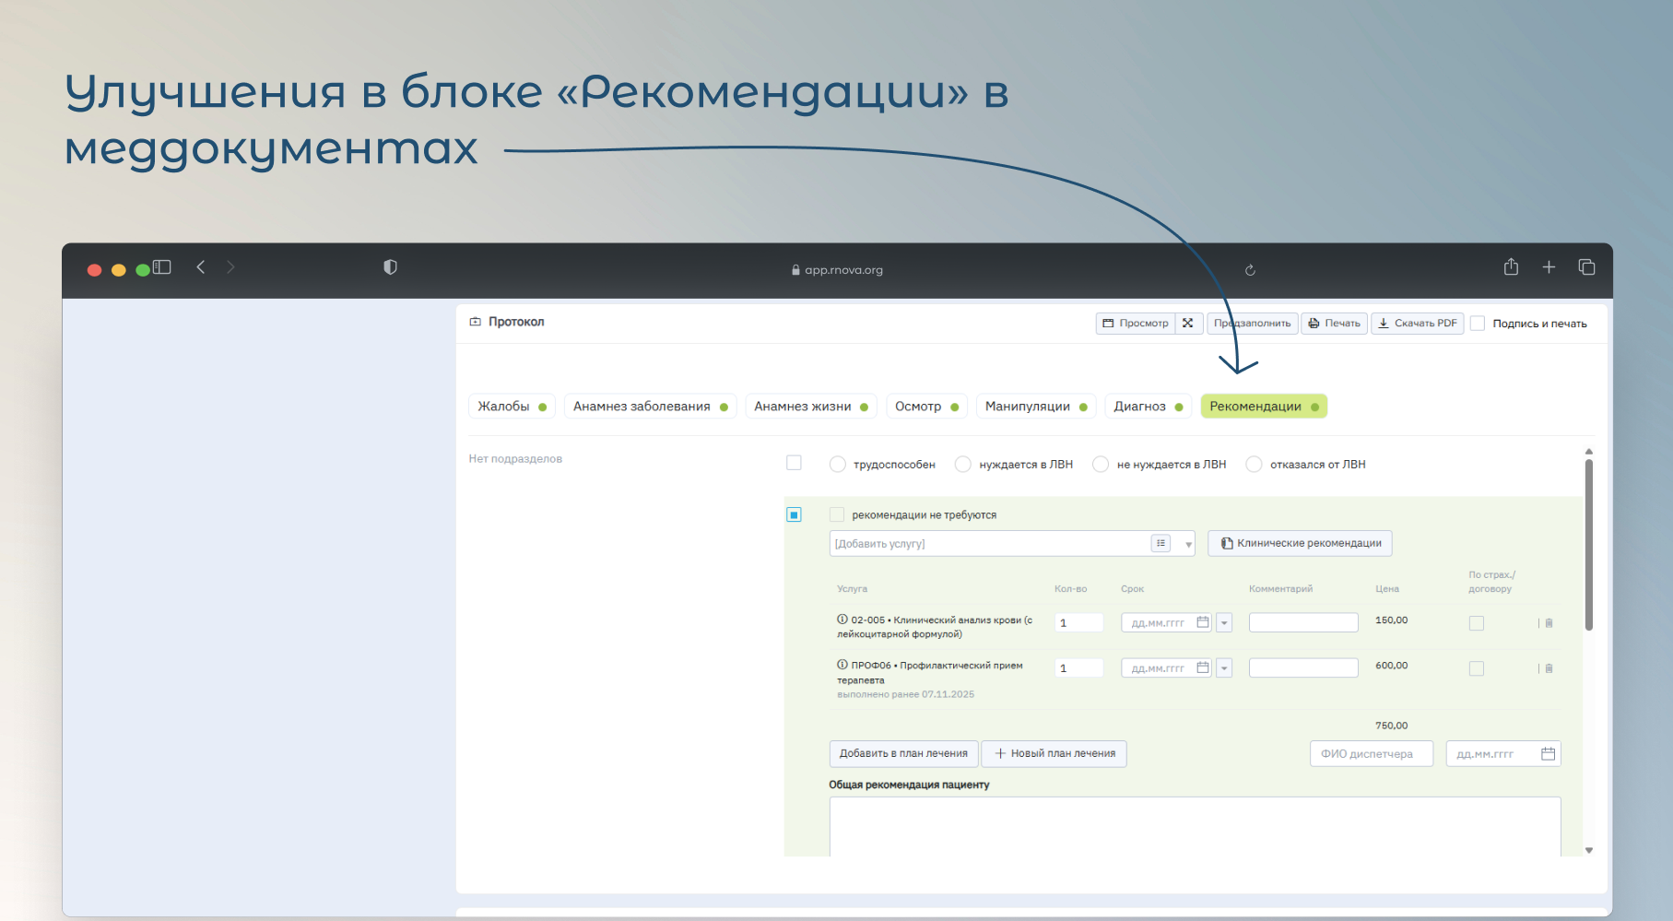This screenshot has height=921, width=1673.
Task: Open the browser share menu
Action: (x=1511, y=267)
